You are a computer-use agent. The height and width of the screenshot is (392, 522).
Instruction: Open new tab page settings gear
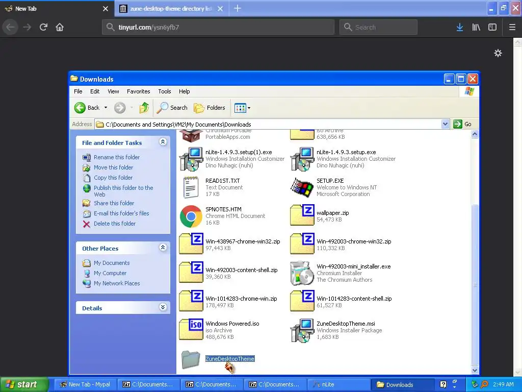tap(498, 53)
